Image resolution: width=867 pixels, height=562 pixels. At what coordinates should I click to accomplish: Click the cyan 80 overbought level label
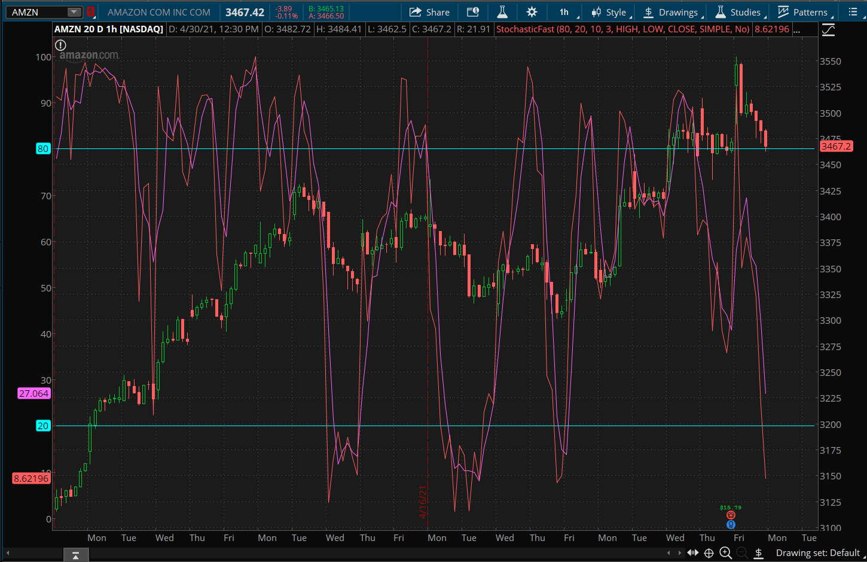(43, 148)
